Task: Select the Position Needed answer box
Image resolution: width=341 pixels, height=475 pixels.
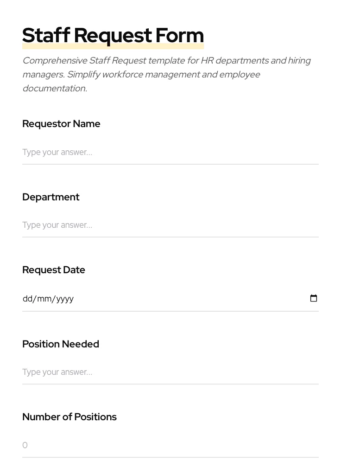Action: tap(139, 372)
